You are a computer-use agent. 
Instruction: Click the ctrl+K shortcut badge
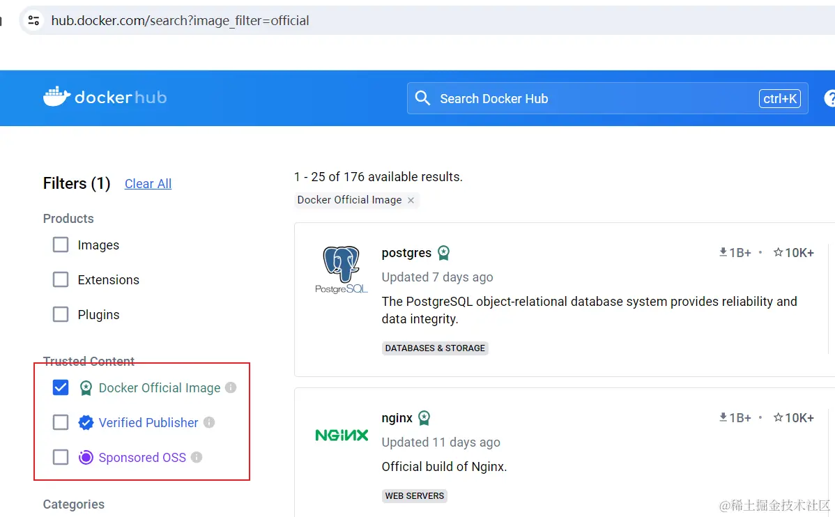[780, 98]
